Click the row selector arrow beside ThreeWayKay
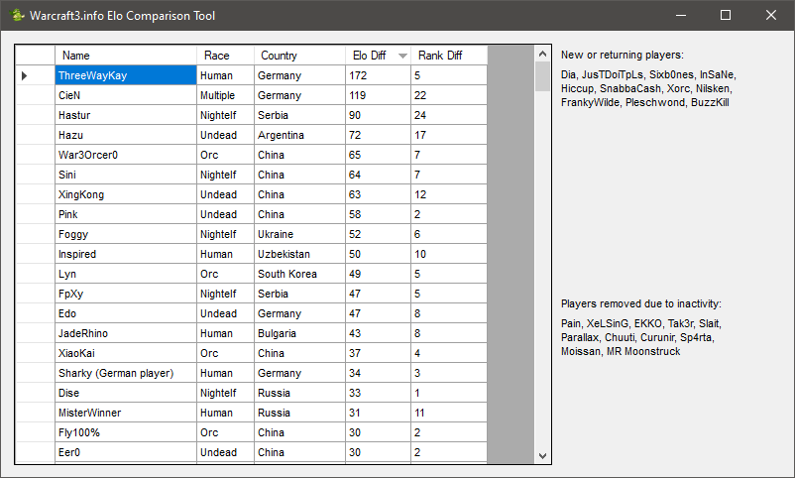The height and width of the screenshot is (478, 795). (x=24, y=75)
